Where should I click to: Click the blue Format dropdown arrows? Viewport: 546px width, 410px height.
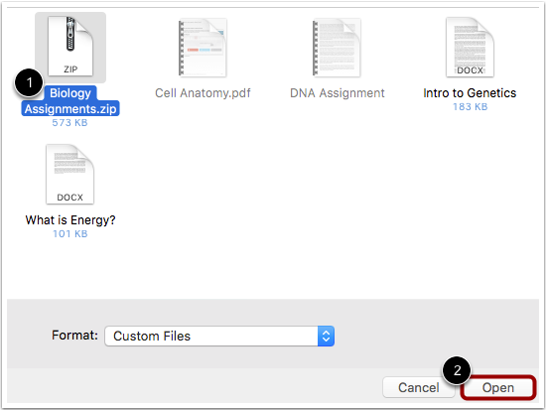[326, 337]
